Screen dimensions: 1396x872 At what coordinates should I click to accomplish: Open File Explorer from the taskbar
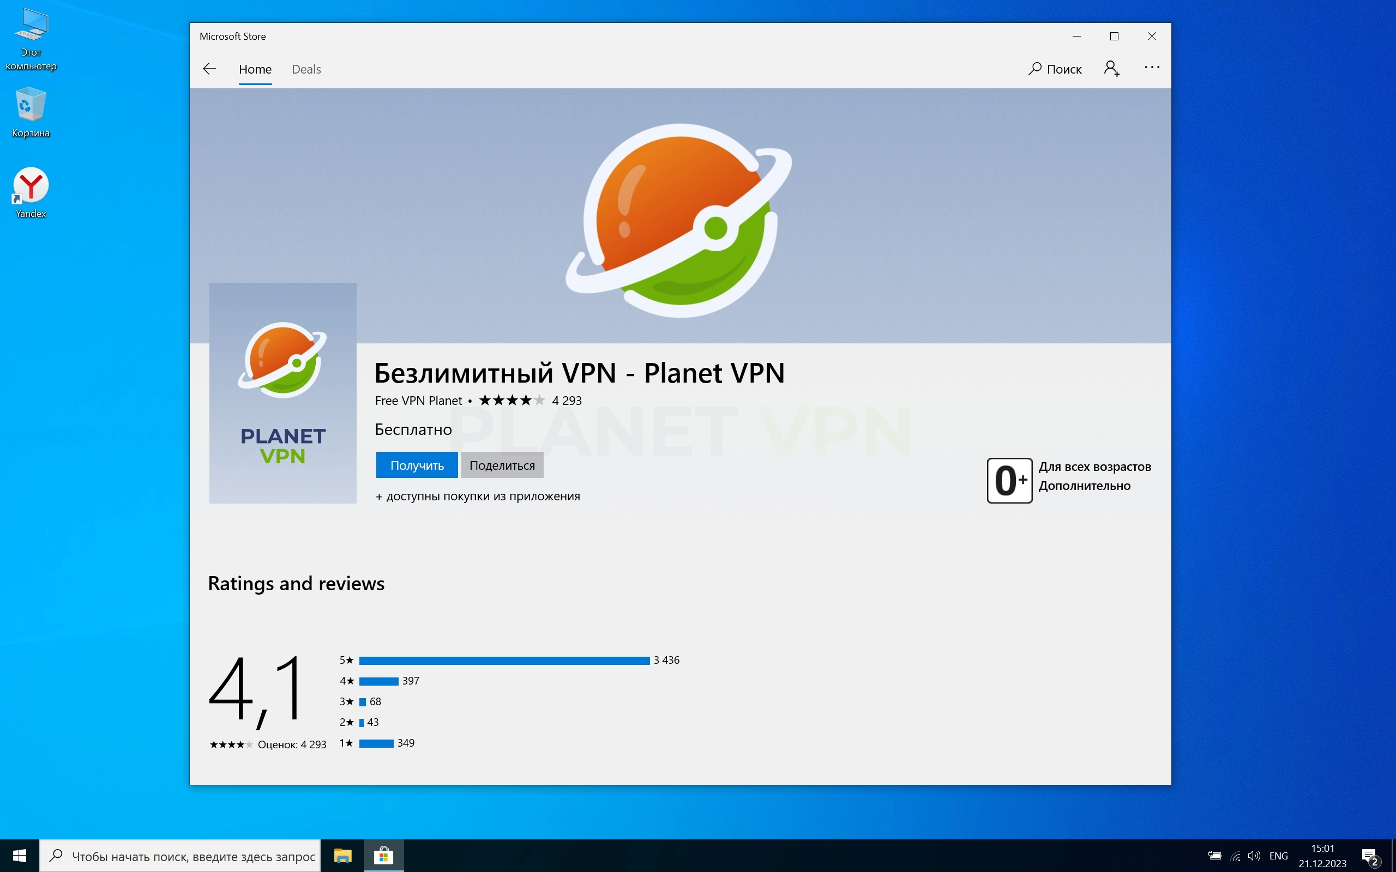pos(342,856)
